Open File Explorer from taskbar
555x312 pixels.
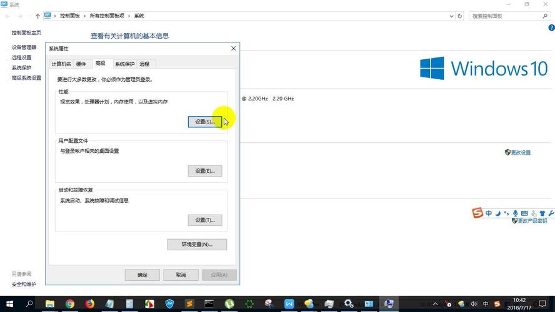click(x=49, y=303)
